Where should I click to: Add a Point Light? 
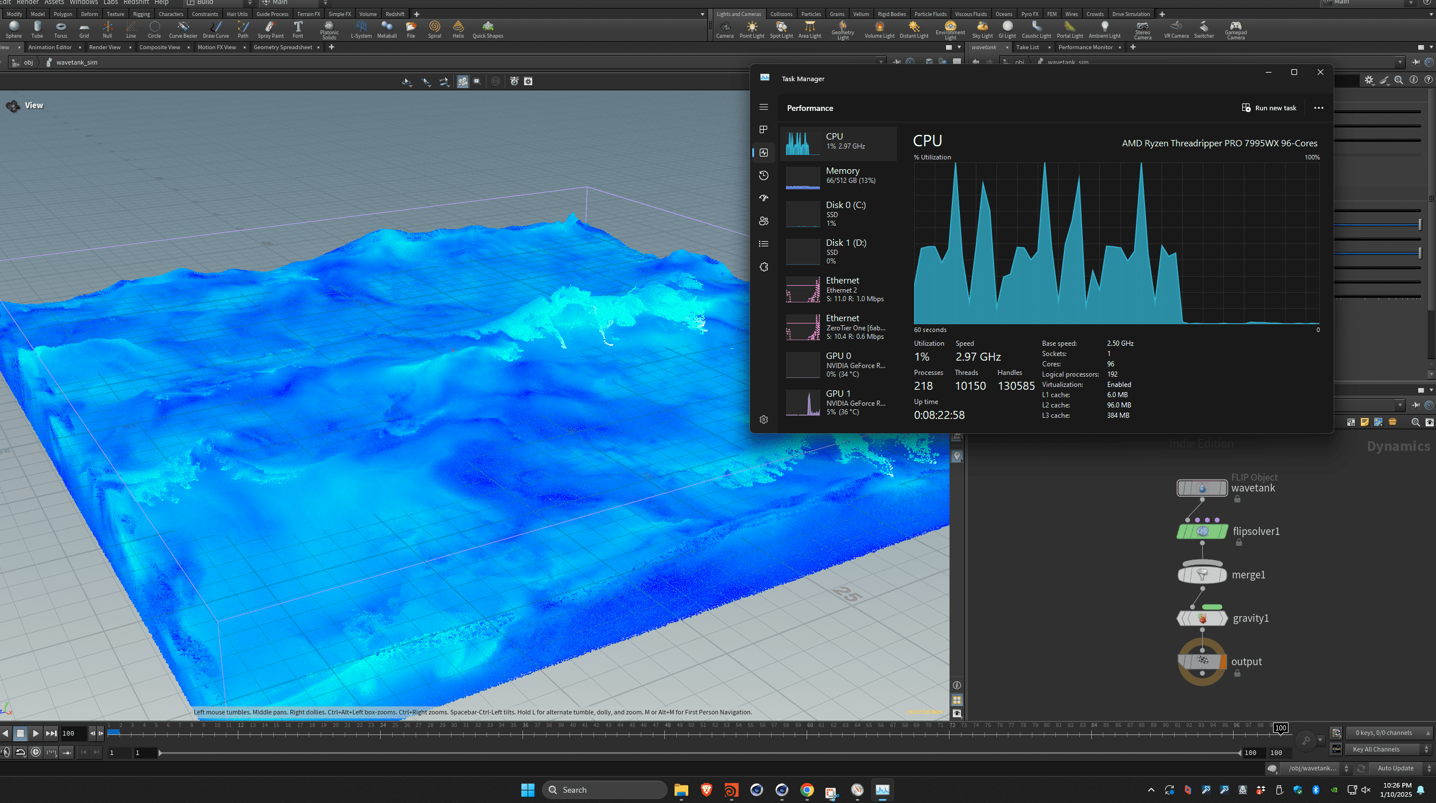[x=752, y=29]
